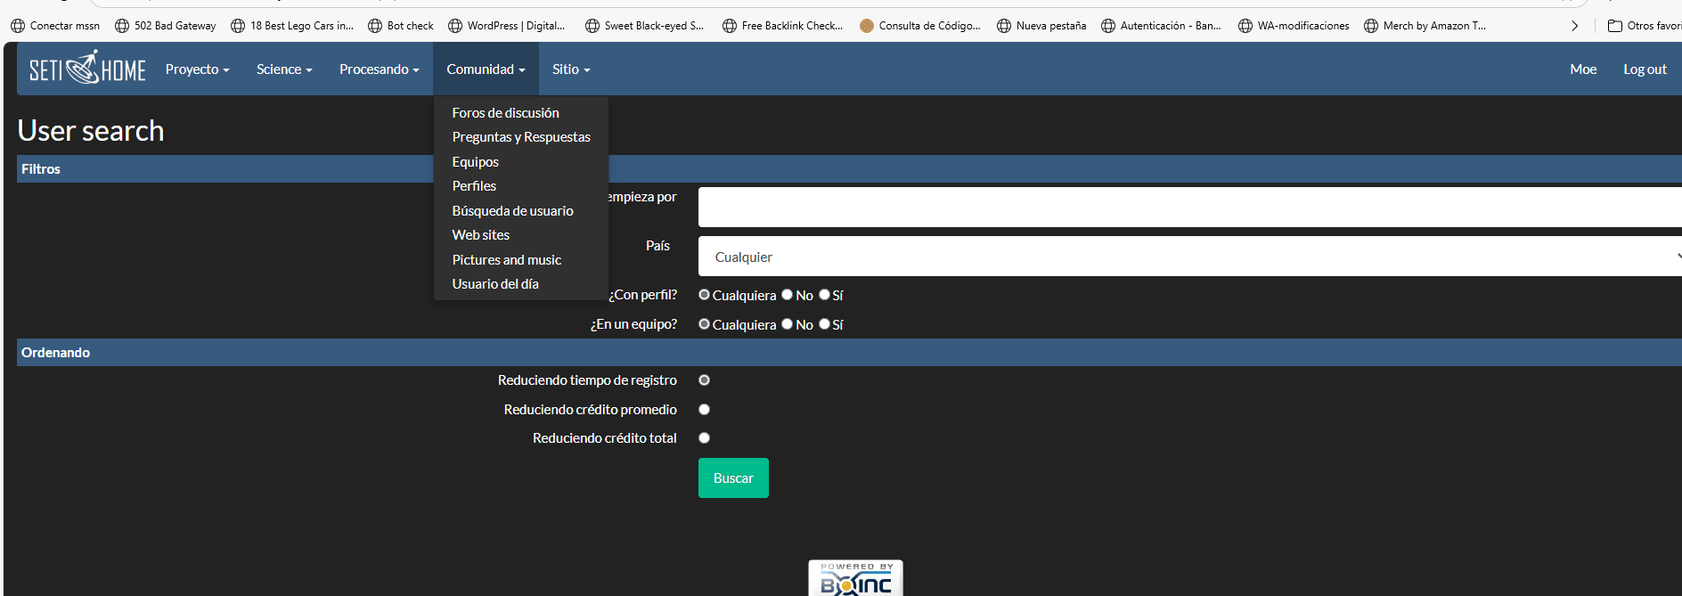Open the WordPress bookmark in the bookmarks bar
This screenshot has width=1682, height=596.
pyautogui.click(x=507, y=26)
